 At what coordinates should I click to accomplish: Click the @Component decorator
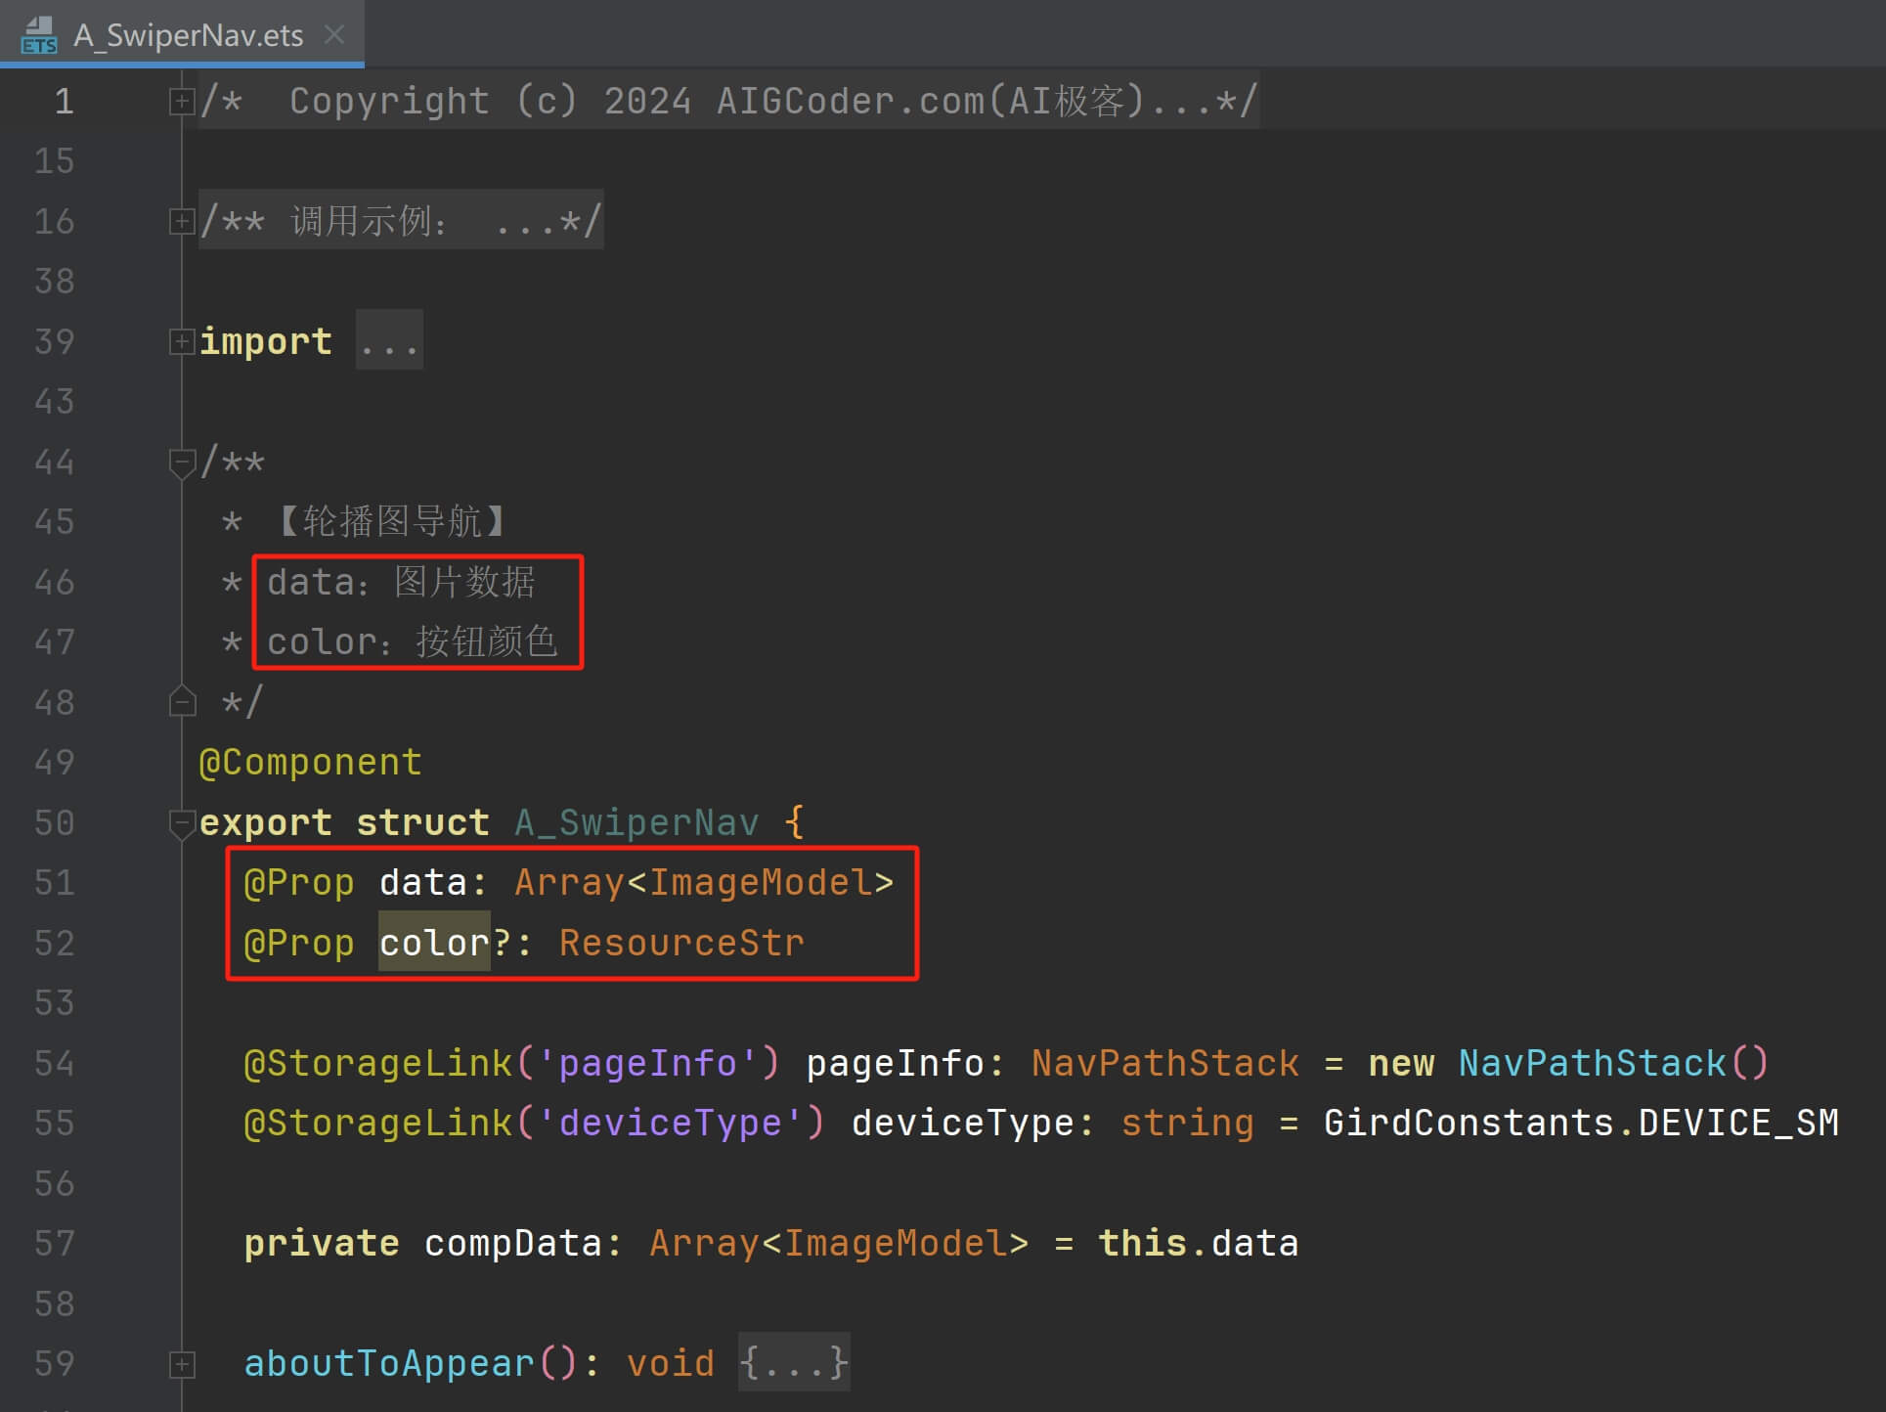tap(310, 763)
